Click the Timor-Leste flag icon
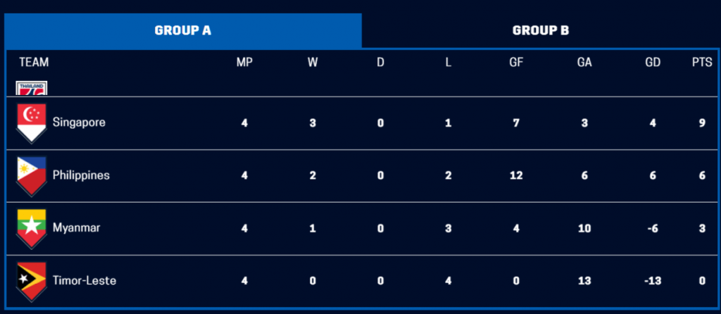 pyautogui.click(x=32, y=281)
